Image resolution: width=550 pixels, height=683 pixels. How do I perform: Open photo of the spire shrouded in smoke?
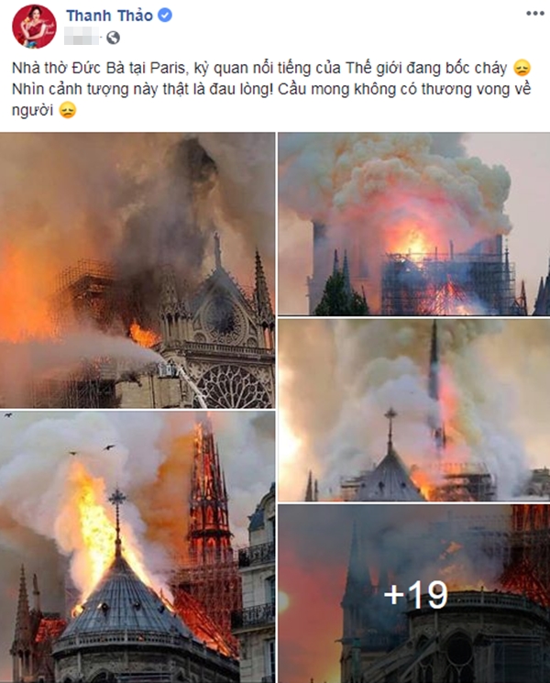click(413, 410)
